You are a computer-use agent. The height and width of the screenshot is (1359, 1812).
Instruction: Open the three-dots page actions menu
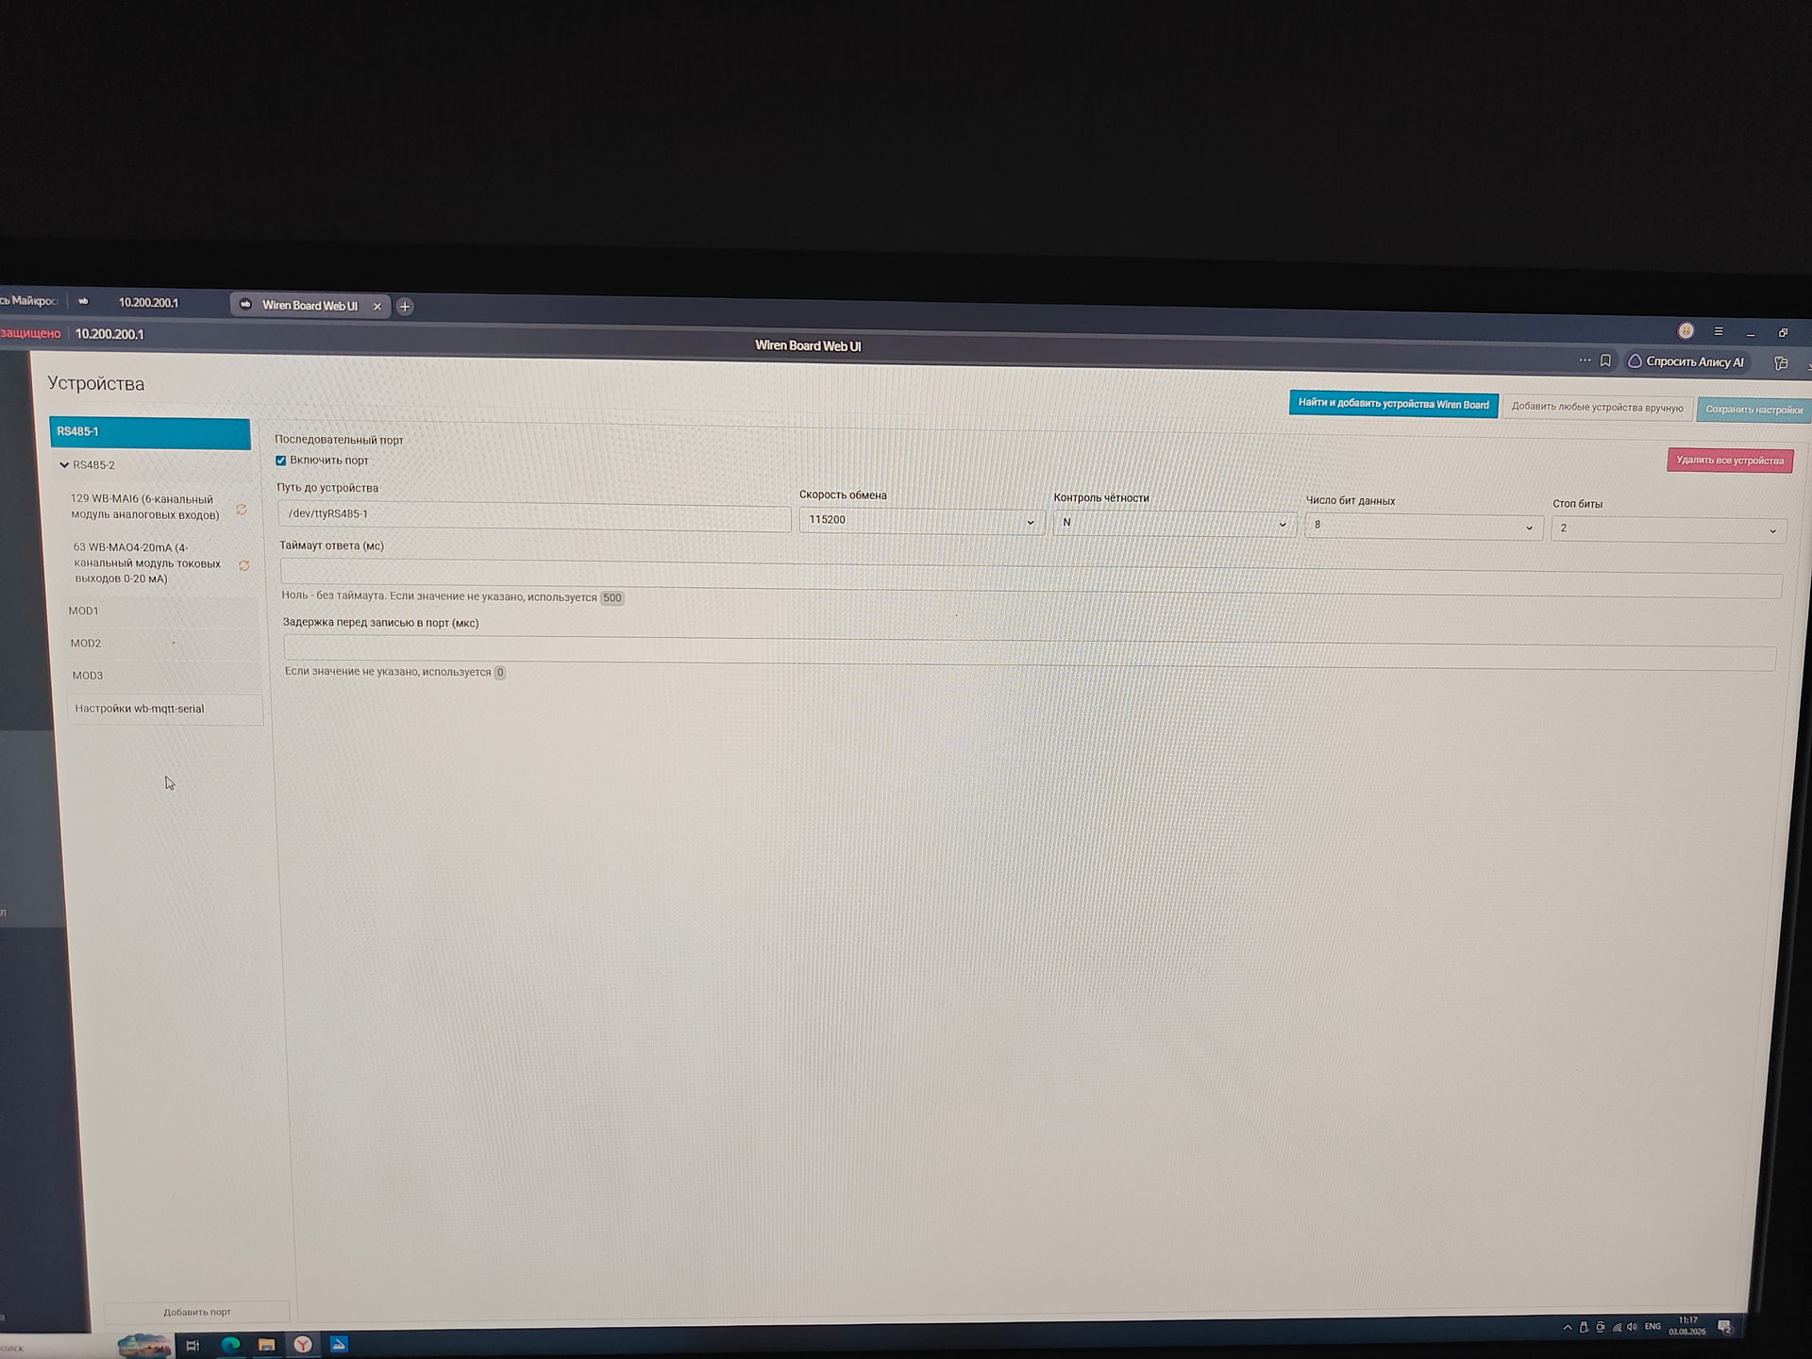pos(1585,360)
